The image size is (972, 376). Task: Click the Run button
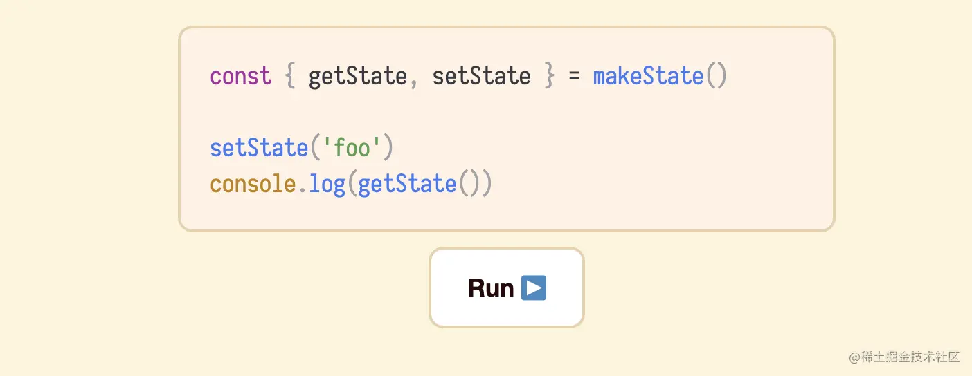pos(507,288)
